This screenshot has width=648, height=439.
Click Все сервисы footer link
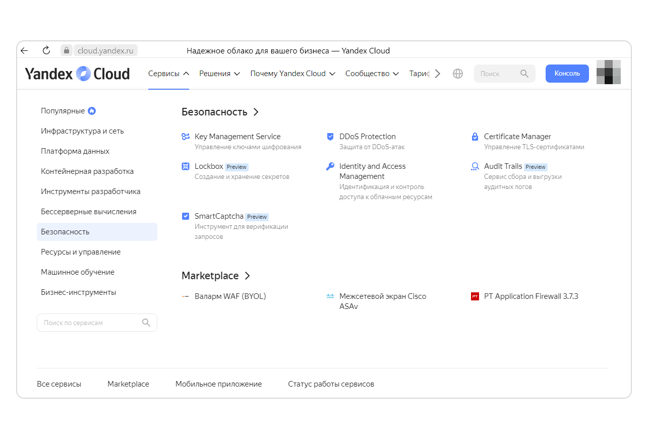[x=59, y=384]
